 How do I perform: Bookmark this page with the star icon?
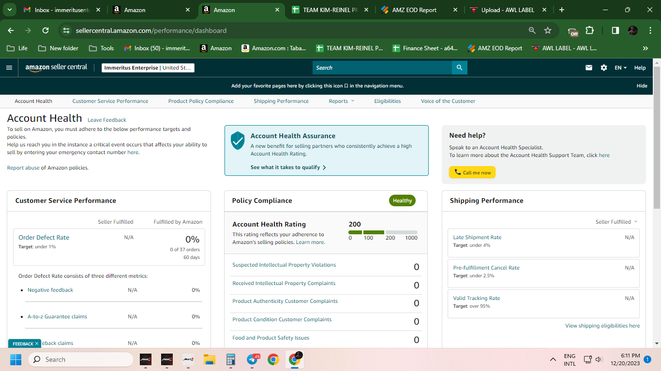548,30
